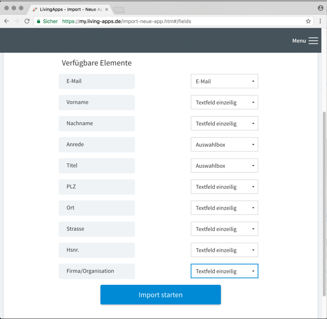Viewport: 327px width, 319px height.
Task: Click the Import starten button
Action: [x=161, y=295]
